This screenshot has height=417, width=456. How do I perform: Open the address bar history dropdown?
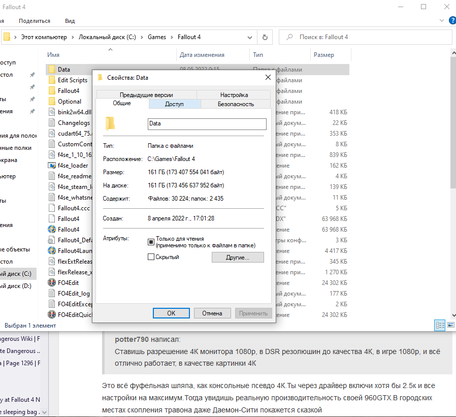coord(249,37)
